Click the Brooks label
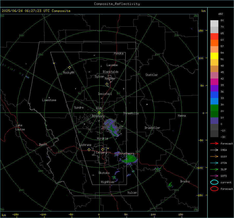Image resolution: width=234 pixels, height=218 pixels. 185,181
